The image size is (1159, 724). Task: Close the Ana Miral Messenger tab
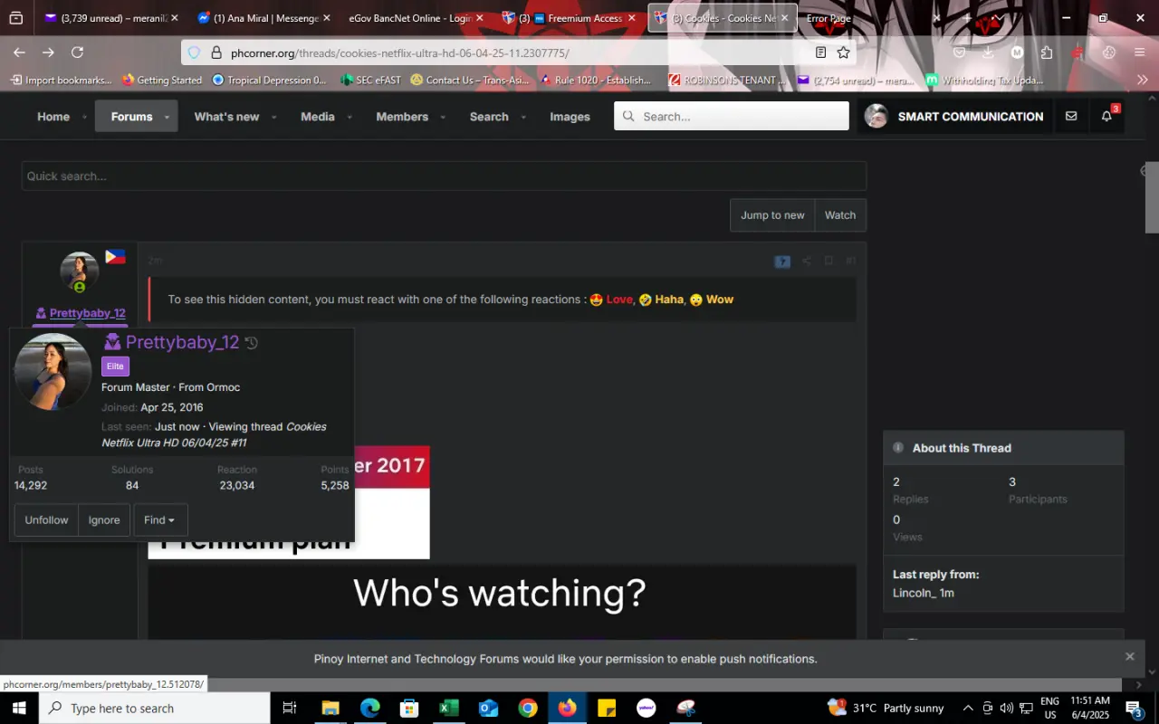click(x=327, y=18)
